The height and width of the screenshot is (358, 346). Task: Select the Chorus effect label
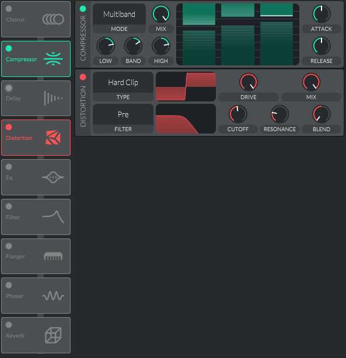[x=15, y=20]
